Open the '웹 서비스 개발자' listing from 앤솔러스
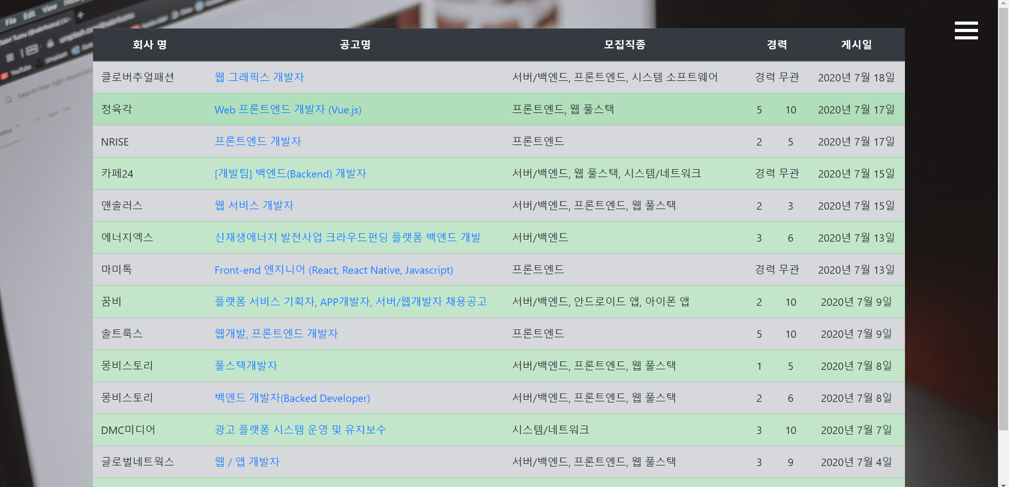 (254, 205)
